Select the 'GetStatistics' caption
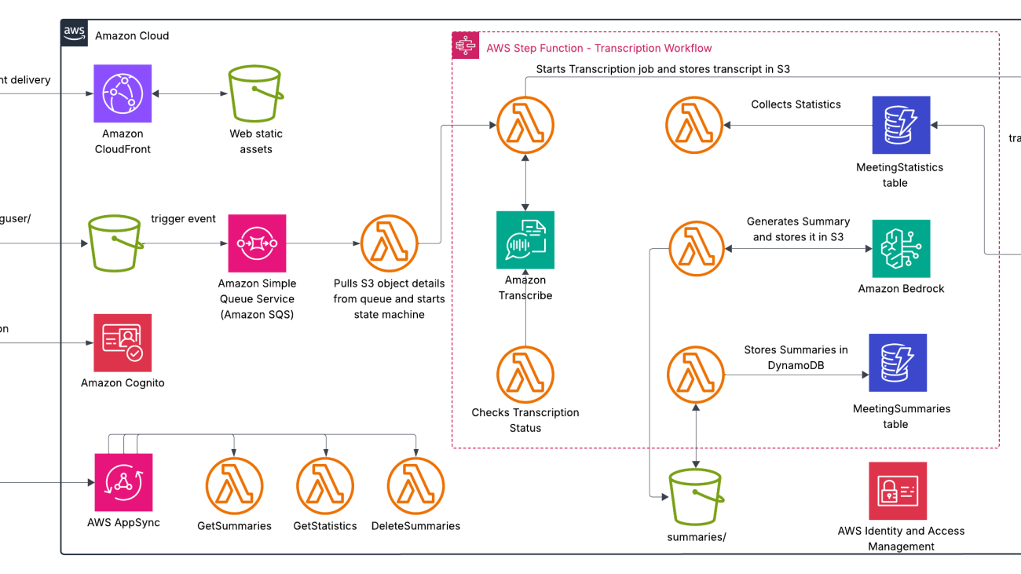1021x574 pixels. click(325, 526)
